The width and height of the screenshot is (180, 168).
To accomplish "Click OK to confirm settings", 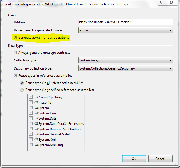I will [134, 159].
